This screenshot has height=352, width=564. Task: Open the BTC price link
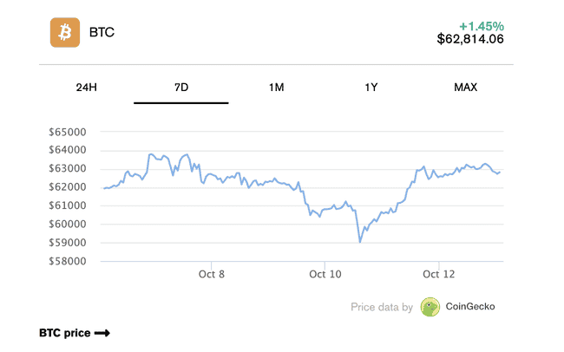65,333
